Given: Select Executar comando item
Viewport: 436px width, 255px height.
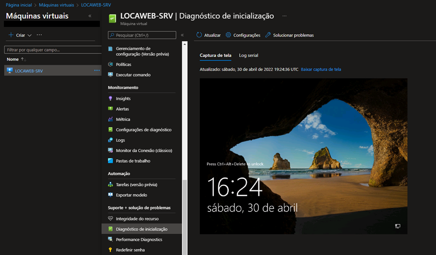Looking at the screenshot, I should (x=133, y=75).
